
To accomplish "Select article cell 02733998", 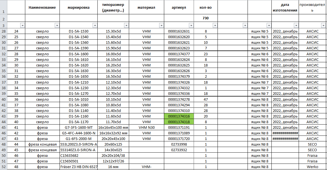I will tap(179, 144).
